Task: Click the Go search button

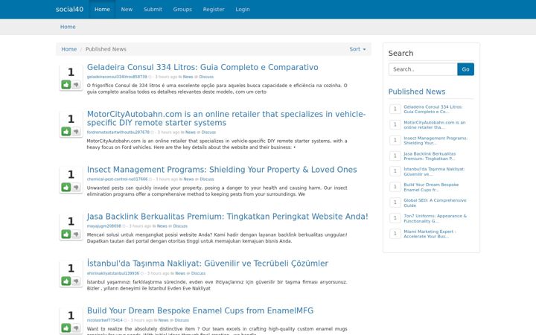Action: [x=465, y=69]
